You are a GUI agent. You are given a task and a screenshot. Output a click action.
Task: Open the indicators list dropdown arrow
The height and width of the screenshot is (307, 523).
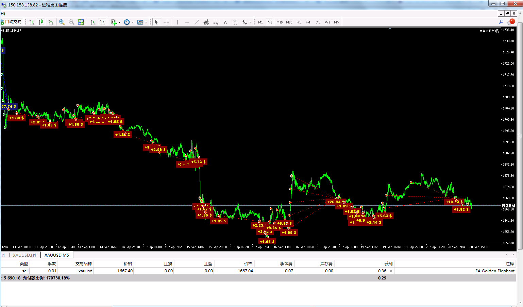tap(119, 22)
